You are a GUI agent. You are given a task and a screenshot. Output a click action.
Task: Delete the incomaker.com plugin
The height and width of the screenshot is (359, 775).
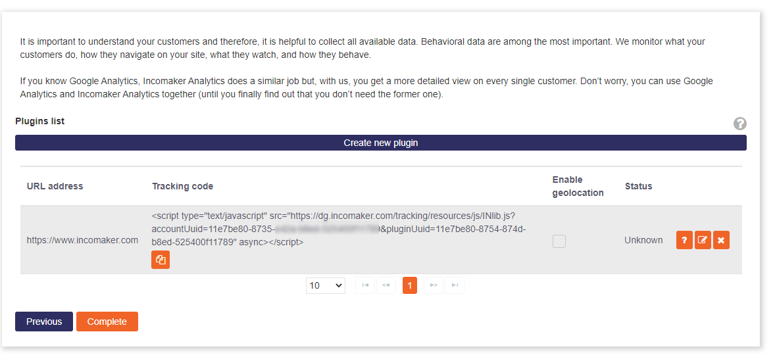click(721, 241)
